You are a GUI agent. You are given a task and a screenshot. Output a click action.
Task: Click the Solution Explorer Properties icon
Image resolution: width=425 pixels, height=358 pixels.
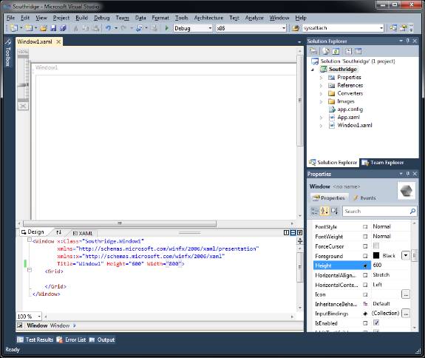313,51
